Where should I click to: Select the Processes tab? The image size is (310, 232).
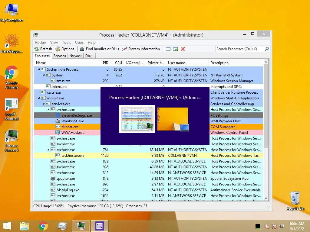tap(42, 56)
